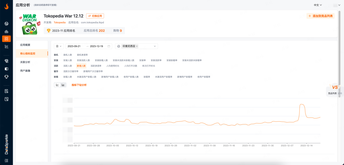This screenshot has width=344, height=165.
Task: Switch chart to line view
Action: coord(57,85)
